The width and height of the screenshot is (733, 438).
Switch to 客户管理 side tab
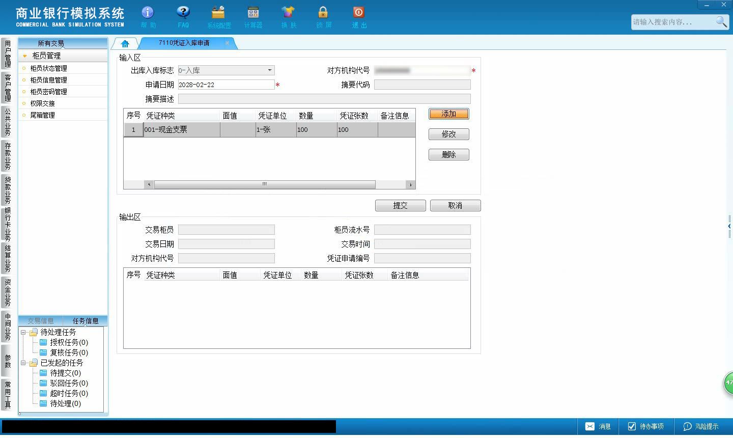[x=8, y=88]
